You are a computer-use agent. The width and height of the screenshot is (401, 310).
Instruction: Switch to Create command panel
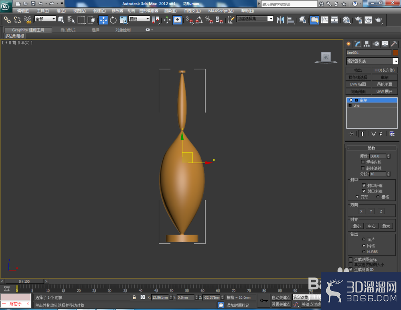click(348, 44)
